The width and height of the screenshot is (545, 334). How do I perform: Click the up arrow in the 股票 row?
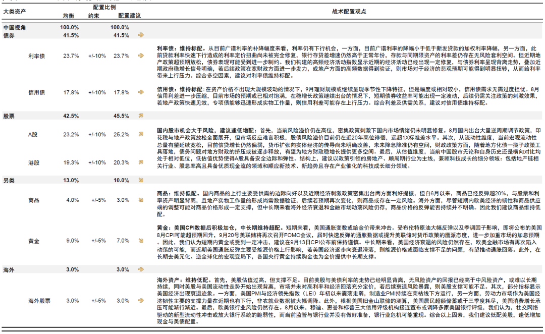coord(141,116)
